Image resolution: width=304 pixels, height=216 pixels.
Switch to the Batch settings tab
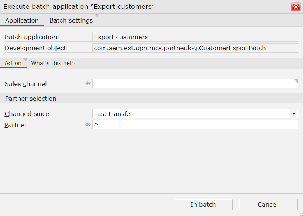[71, 20]
